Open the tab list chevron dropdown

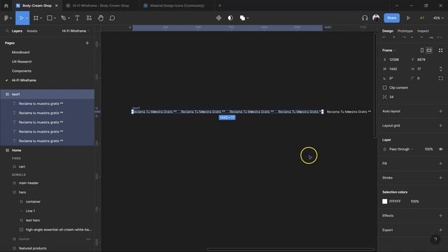pyautogui.click(x=397, y=6)
